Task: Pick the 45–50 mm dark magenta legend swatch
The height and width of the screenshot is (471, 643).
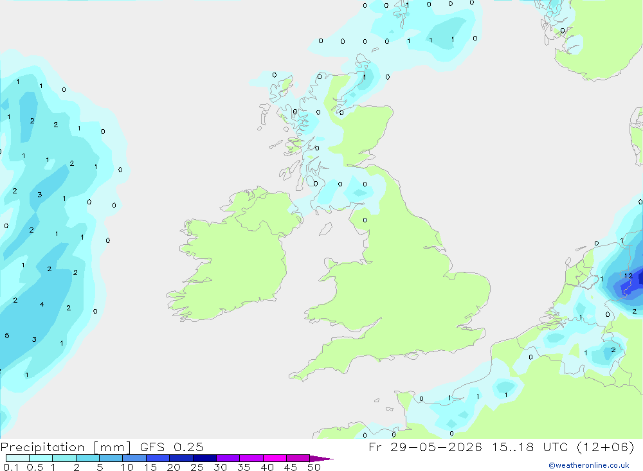Action: 298,458
